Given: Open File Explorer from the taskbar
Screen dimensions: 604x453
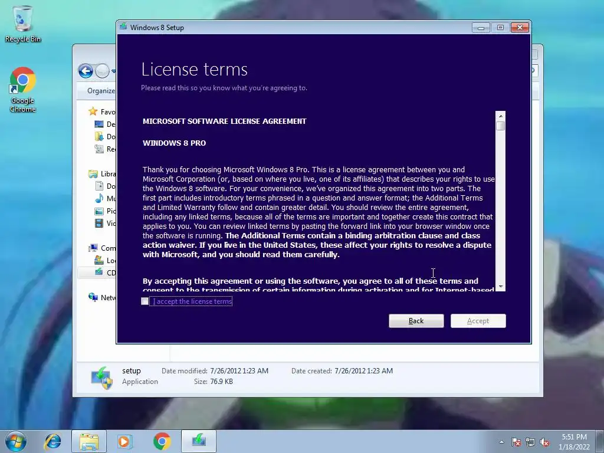Looking at the screenshot, I should click(x=89, y=441).
